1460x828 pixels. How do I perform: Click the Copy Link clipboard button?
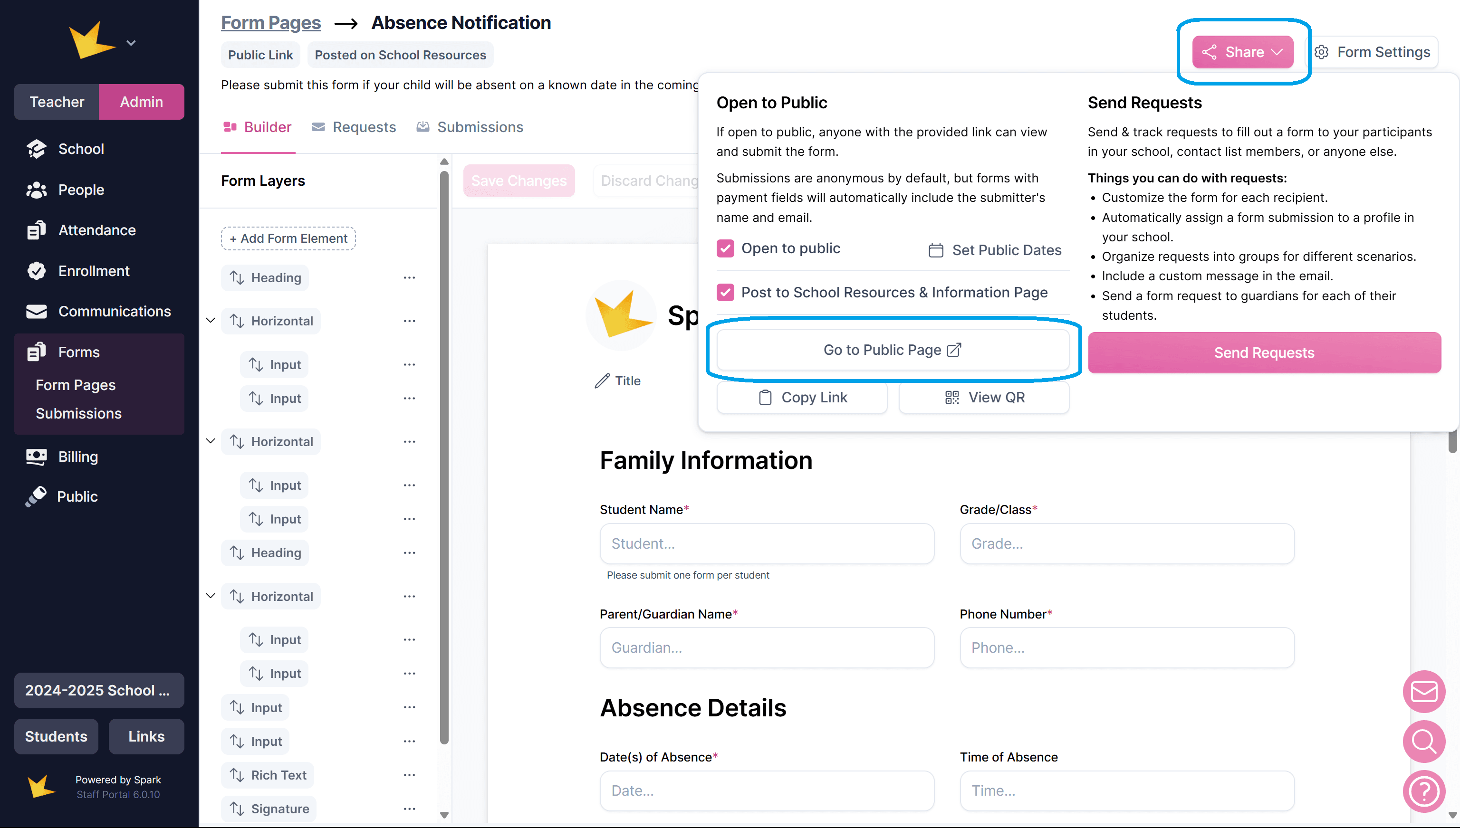[802, 398]
